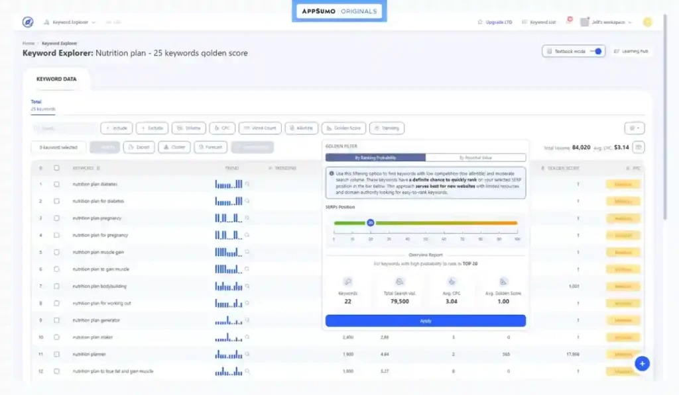
Task: Click the yellow user avatar icon
Action: (647, 22)
